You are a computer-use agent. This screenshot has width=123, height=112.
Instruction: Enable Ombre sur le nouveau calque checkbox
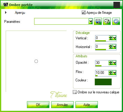click(x=75, y=92)
